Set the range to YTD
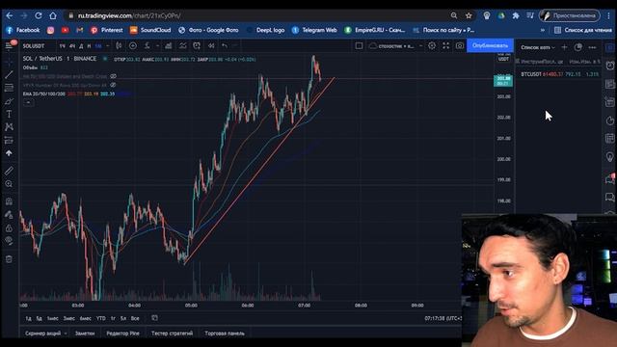The width and height of the screenshot is (617, 347). click(x=100, y=318)
